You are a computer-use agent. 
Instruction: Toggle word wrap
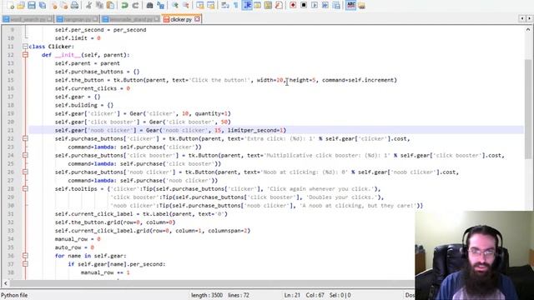[225, 5]
